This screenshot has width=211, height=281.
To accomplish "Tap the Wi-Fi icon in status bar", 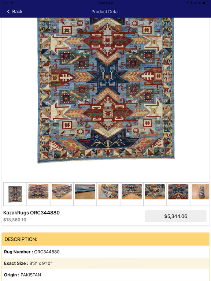I will 12,3.
